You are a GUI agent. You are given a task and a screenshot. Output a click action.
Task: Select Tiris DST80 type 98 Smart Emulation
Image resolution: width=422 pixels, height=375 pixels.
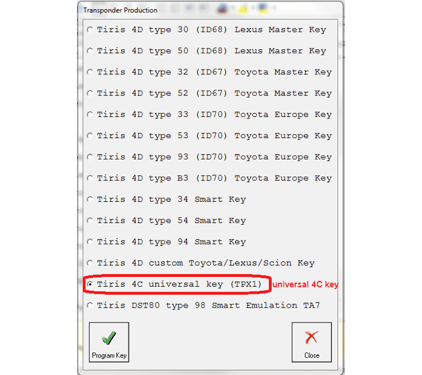click(x=90, y=306)
